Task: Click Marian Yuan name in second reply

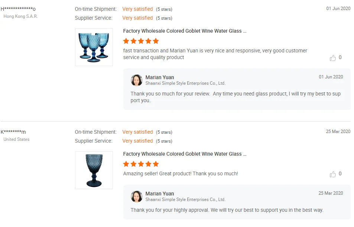Action: click(160, 194)
